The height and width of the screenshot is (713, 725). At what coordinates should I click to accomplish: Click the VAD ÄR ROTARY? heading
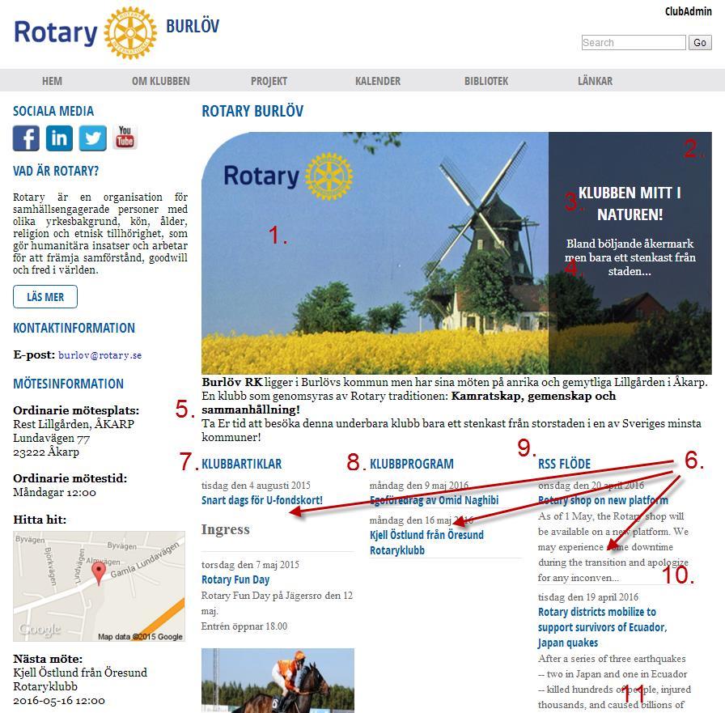tap(56, 171)
